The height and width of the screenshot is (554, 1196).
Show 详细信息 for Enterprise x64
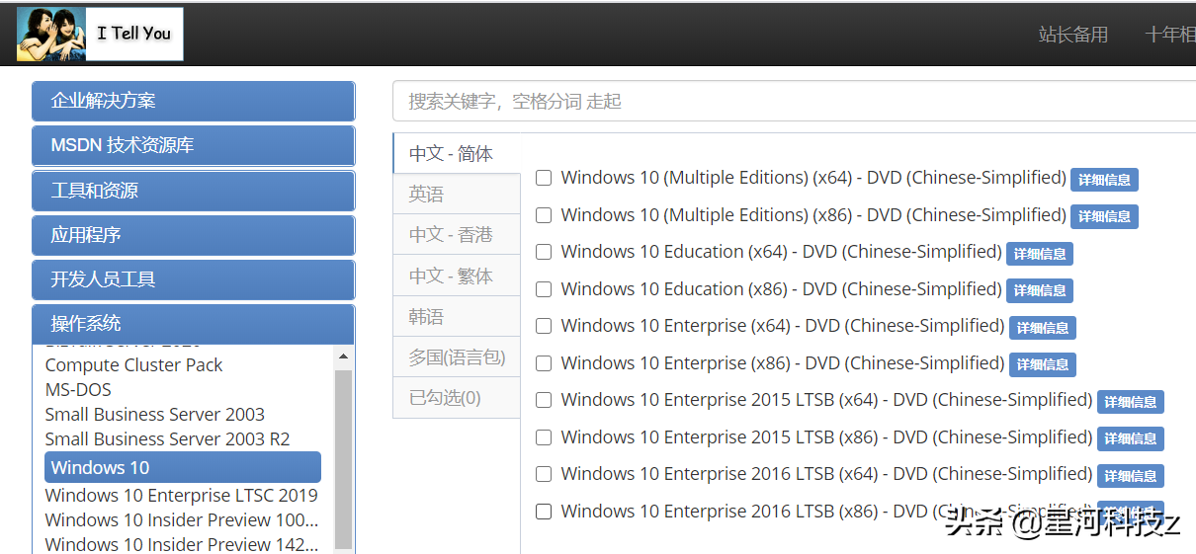(1043, 328)
